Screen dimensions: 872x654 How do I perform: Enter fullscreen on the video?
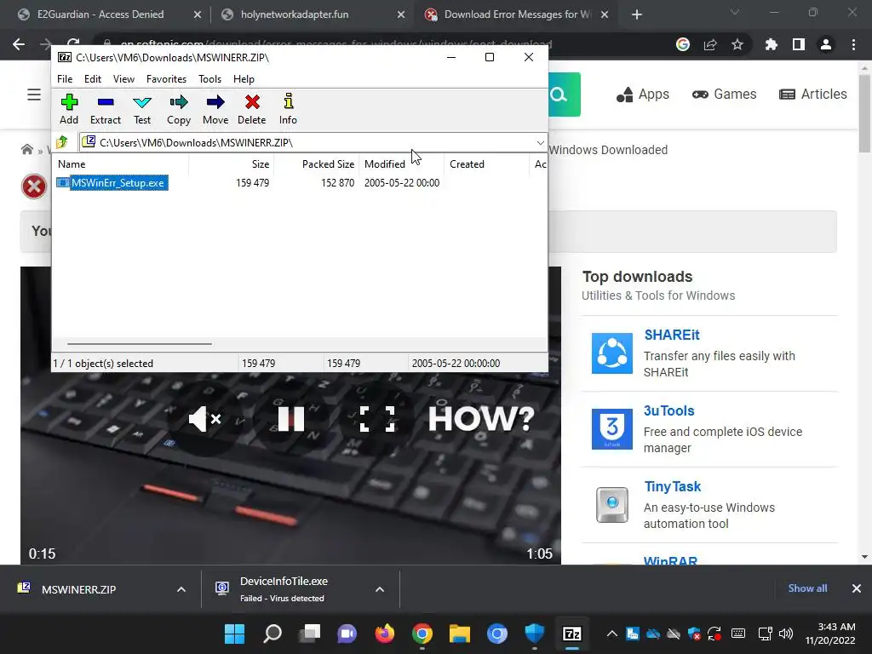[x=377, y=419]
